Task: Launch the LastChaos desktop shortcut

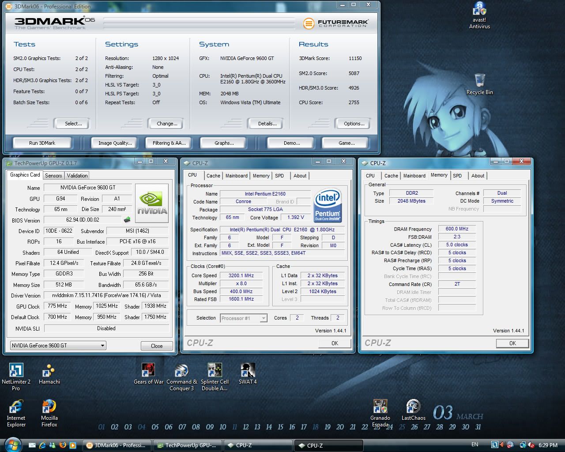Action: click(413, 407)
